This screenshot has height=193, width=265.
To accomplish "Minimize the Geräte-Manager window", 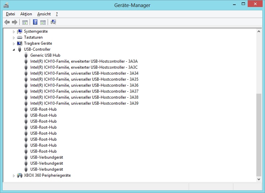I will click(x=234, y=4).
